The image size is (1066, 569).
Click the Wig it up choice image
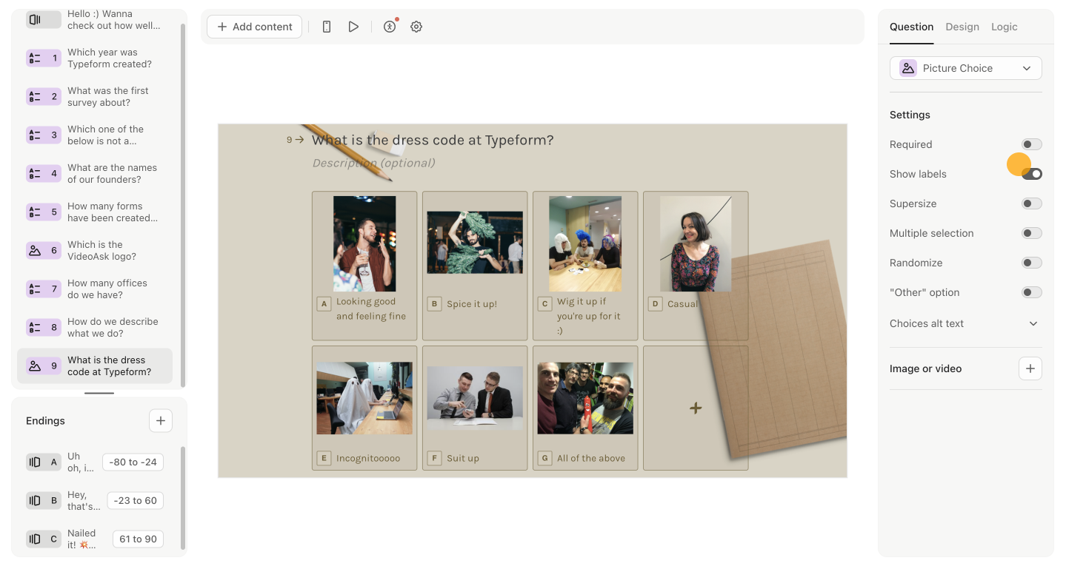(x=585, y=243)
